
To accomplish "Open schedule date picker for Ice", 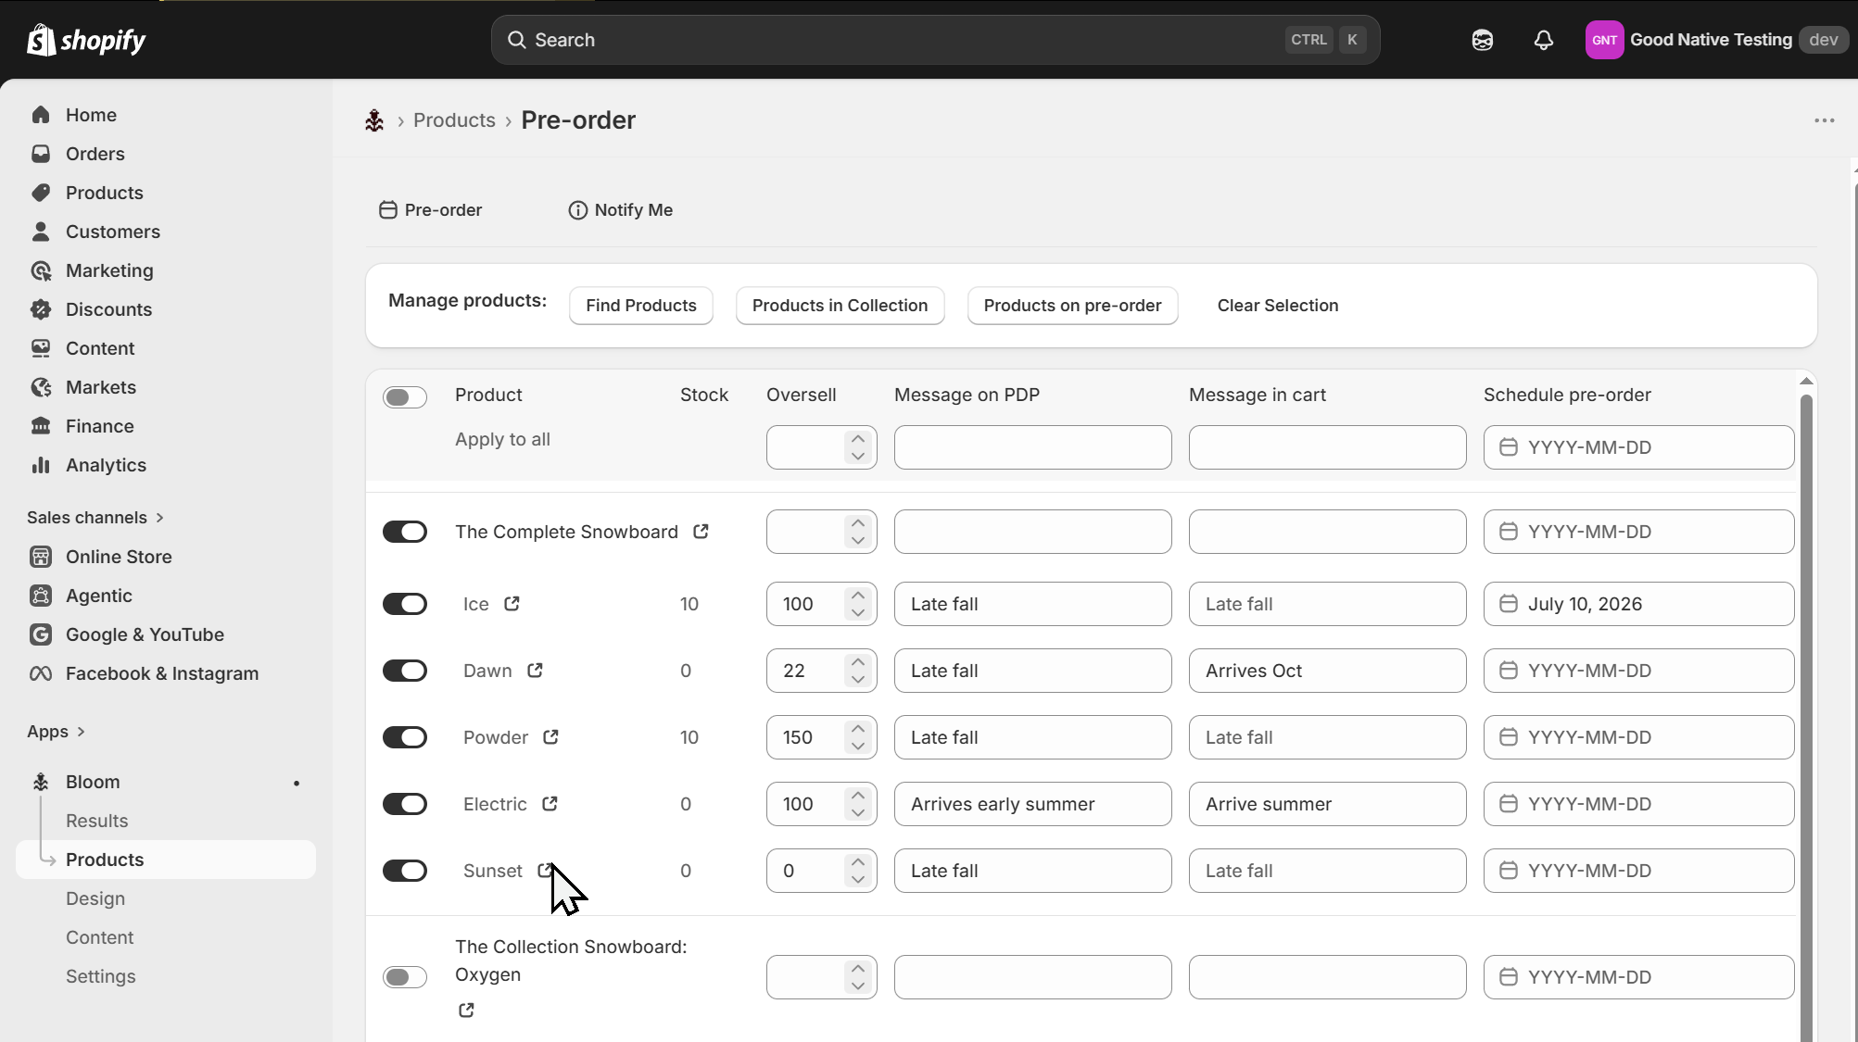I will (1638, 604).
